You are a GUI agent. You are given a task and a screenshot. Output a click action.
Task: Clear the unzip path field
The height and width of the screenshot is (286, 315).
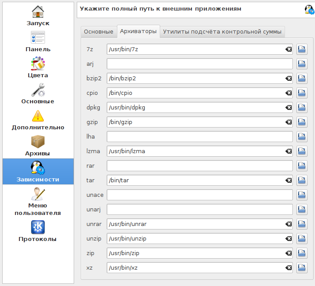(x=289, y=239)
